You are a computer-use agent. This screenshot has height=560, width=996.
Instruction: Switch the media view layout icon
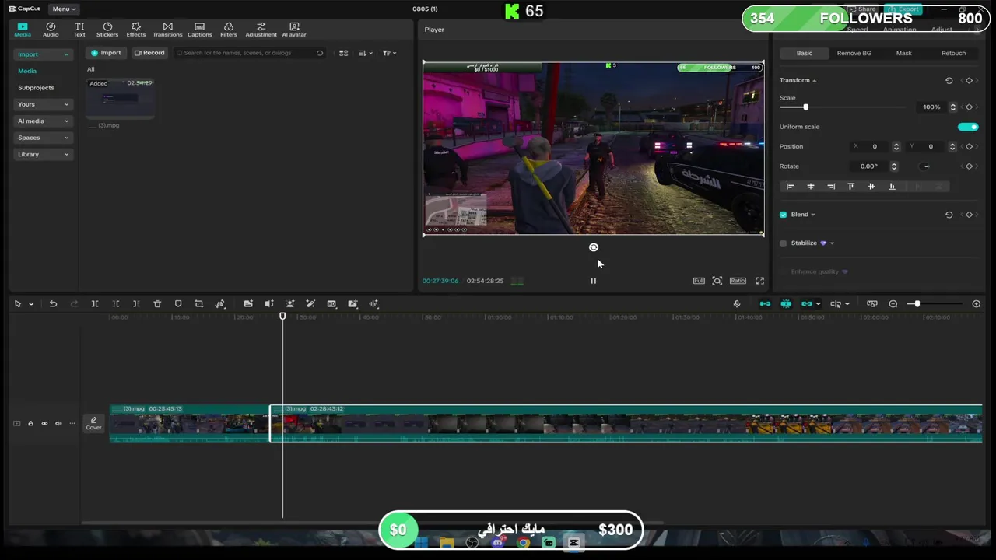343,53
